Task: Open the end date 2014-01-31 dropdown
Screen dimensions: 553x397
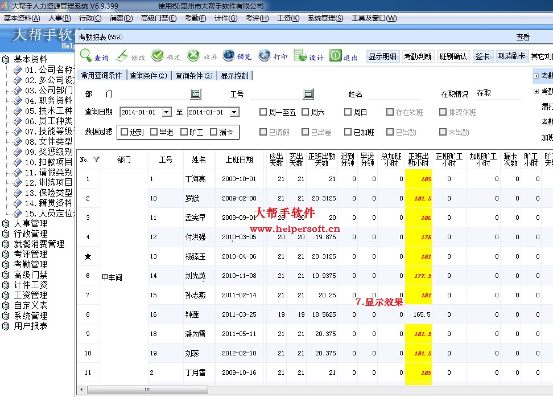Action: pyautogui.click(x=234, y=112)
